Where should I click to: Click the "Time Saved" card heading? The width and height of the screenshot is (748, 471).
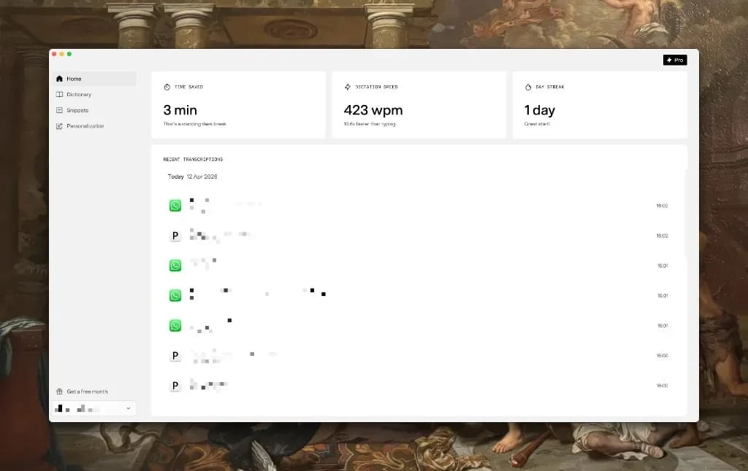pos(188,87)
